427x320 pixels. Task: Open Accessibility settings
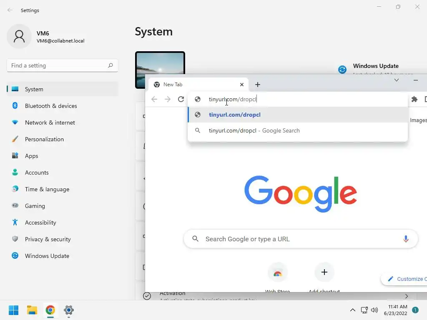point(63,222)
